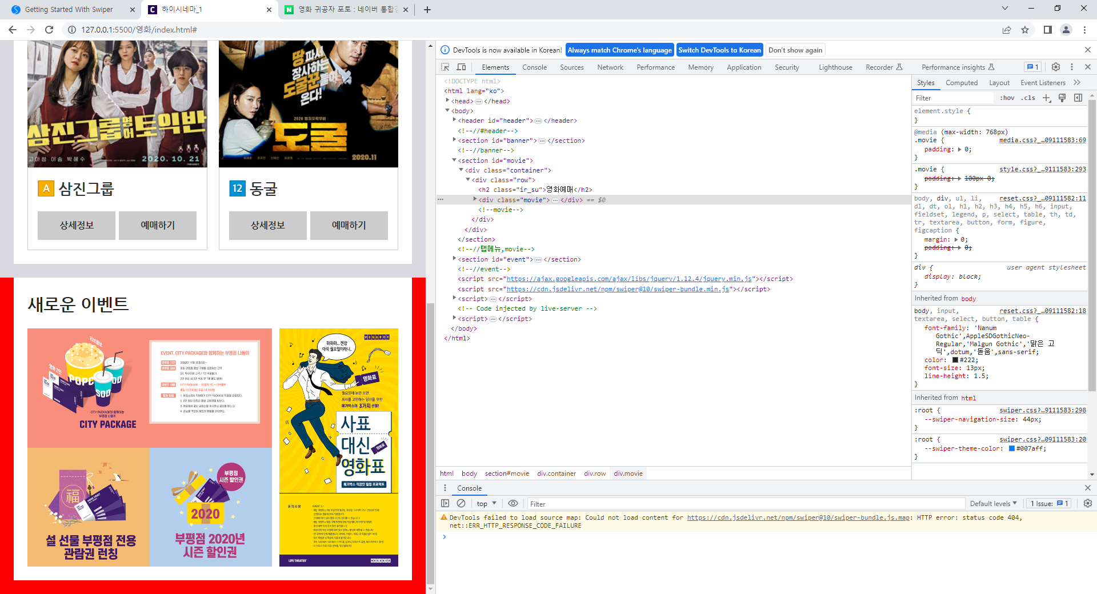
Task: Toggle computed styles sidebar icon
Action: coord(1078,98)
